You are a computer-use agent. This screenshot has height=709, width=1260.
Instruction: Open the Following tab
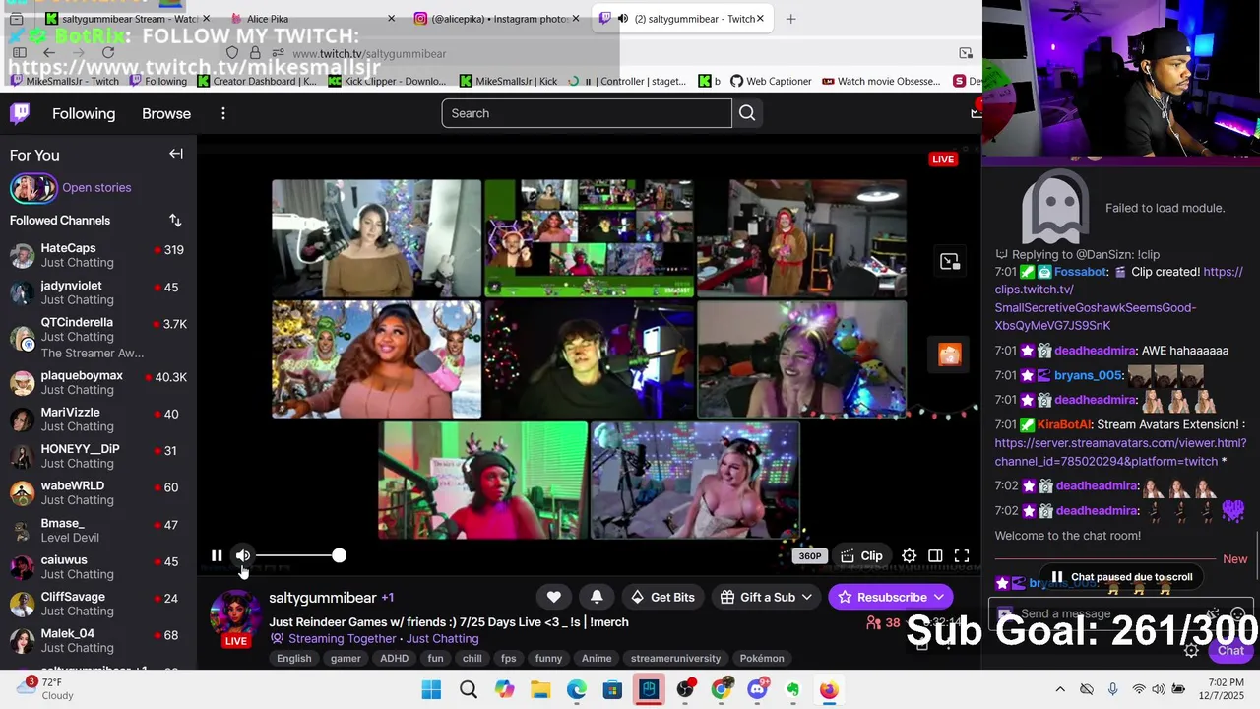(84, 113)
